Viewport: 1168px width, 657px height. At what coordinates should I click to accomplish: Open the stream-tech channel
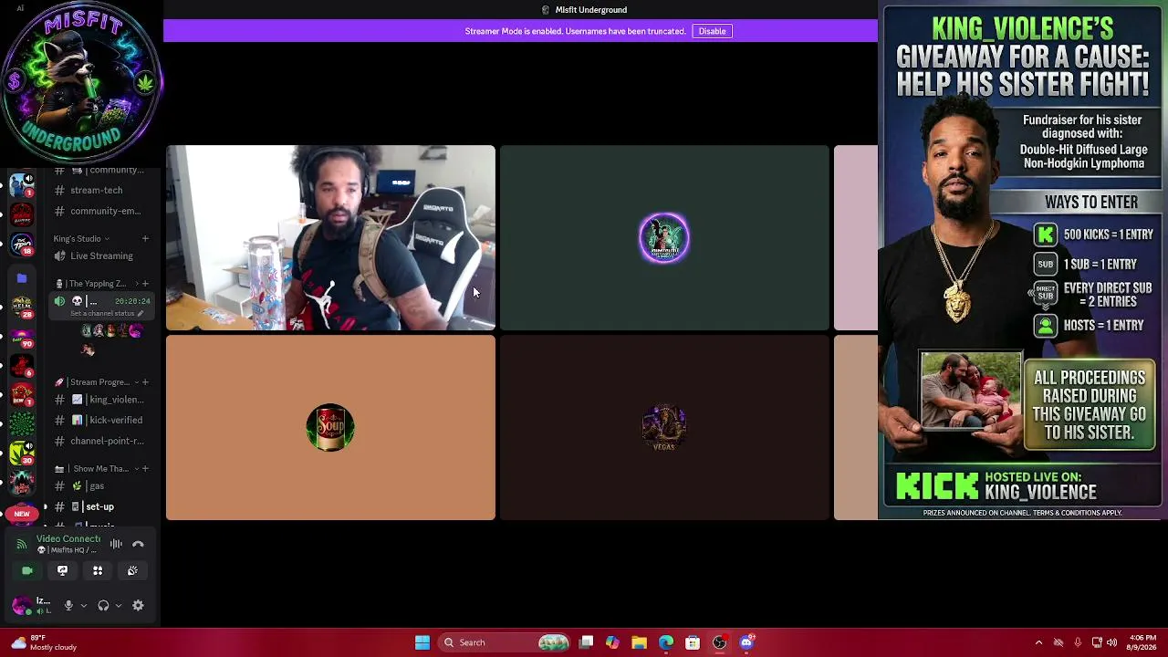point(98,191)
